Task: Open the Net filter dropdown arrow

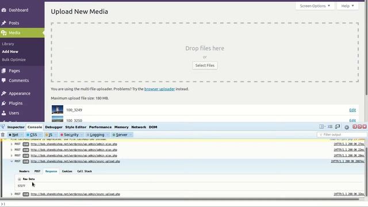Action: [x=21, y=135]
